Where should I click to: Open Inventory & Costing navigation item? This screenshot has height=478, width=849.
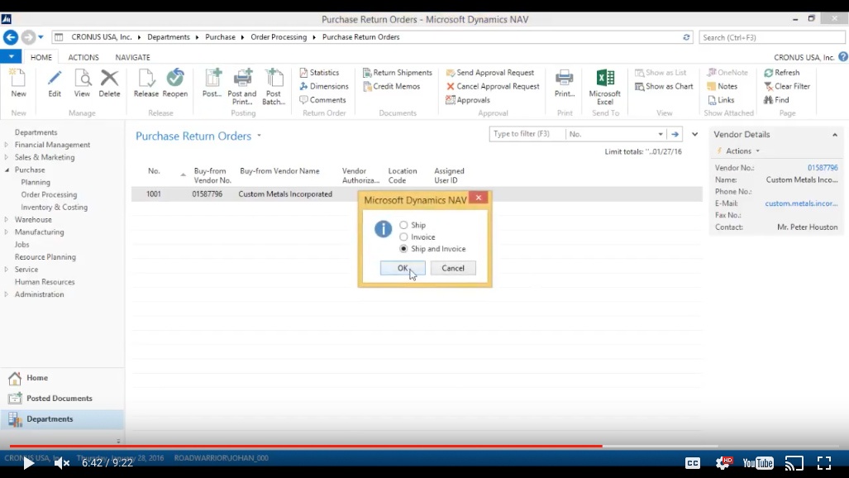click(x=54, y=207)
